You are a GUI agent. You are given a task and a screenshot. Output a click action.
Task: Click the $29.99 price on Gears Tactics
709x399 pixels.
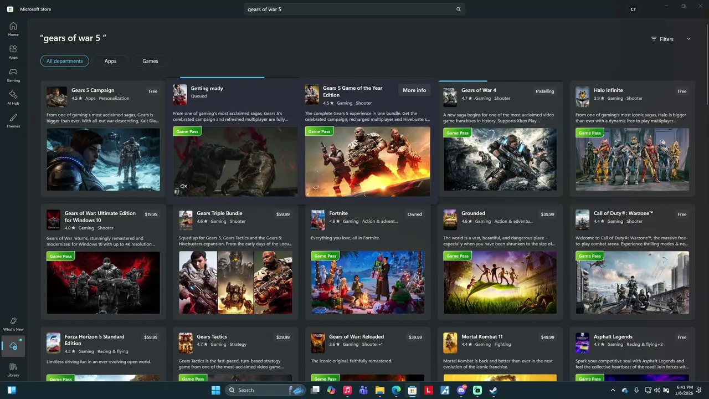[283, 337]
